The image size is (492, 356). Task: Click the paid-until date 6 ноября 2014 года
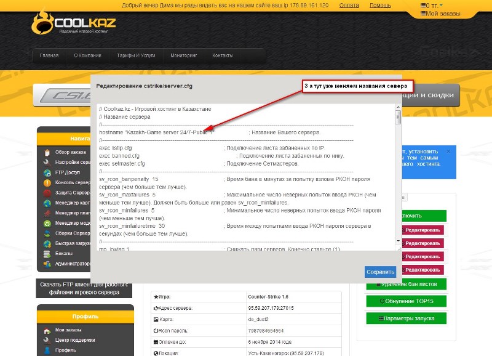click(269, 342)
